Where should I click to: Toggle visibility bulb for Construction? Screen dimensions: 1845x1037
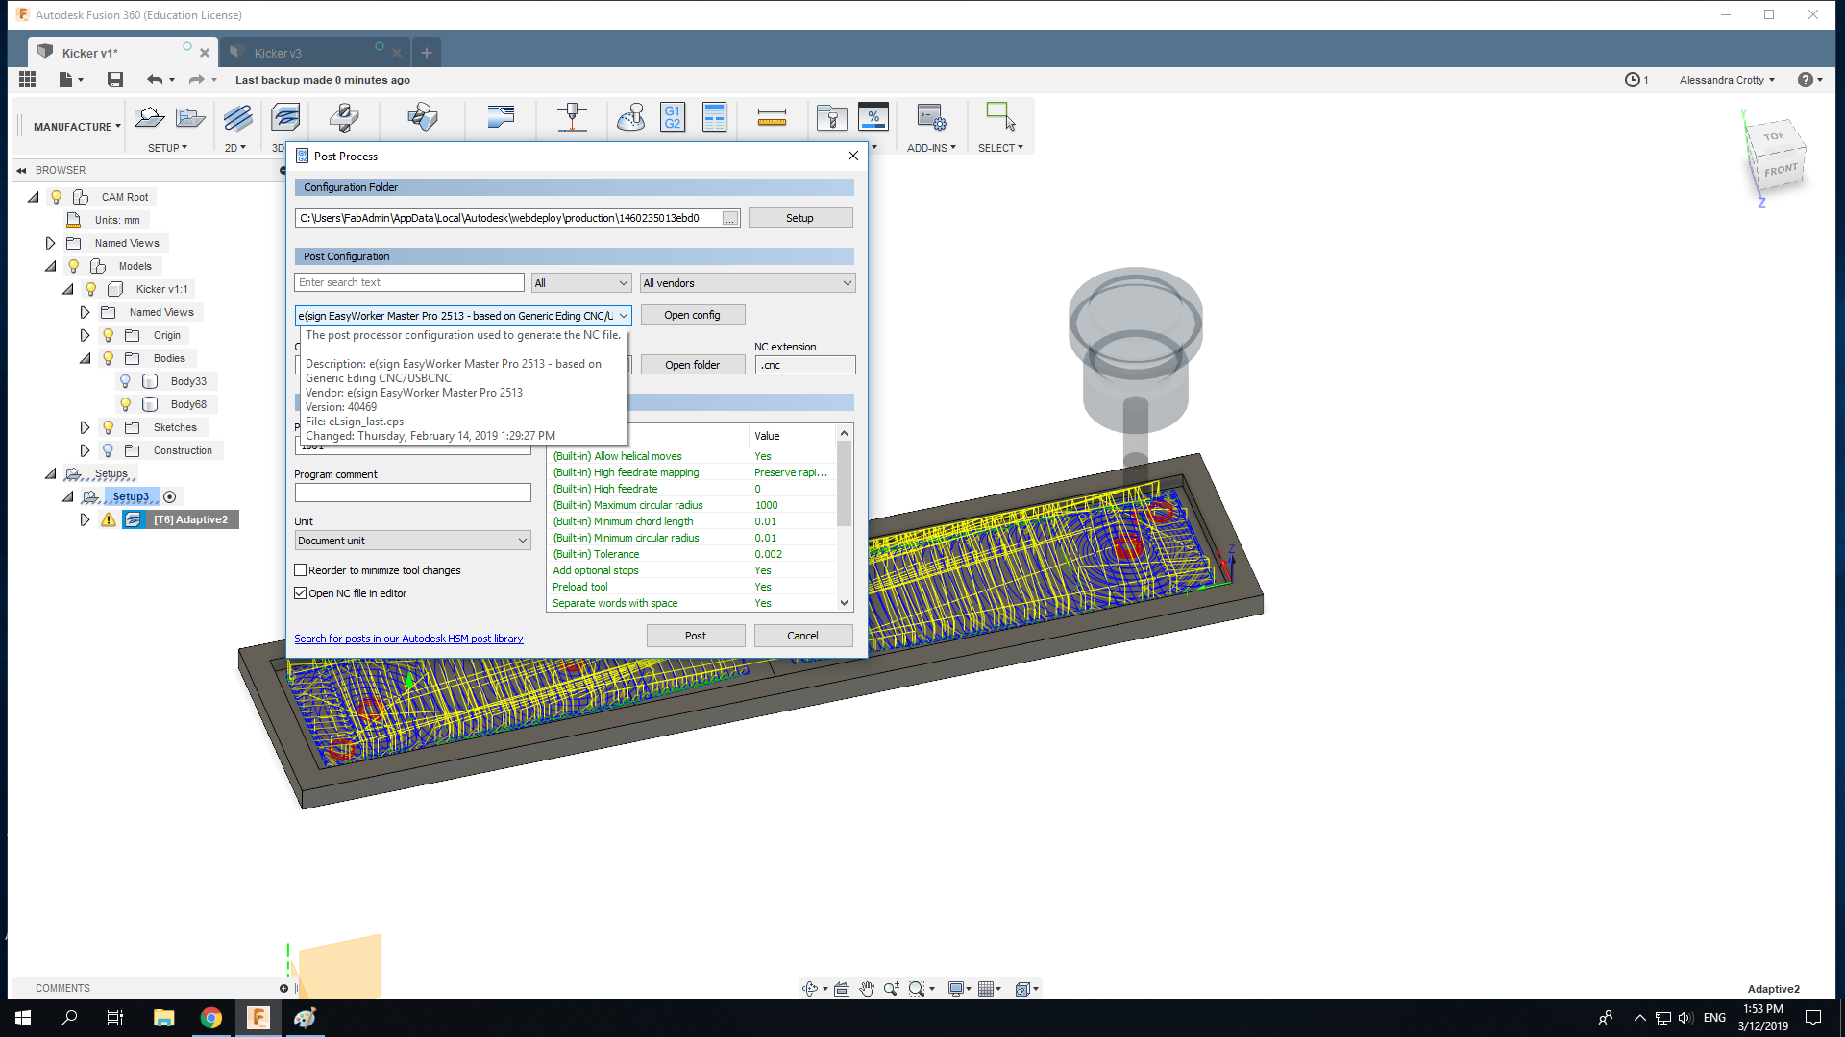(x=109, y=450)
